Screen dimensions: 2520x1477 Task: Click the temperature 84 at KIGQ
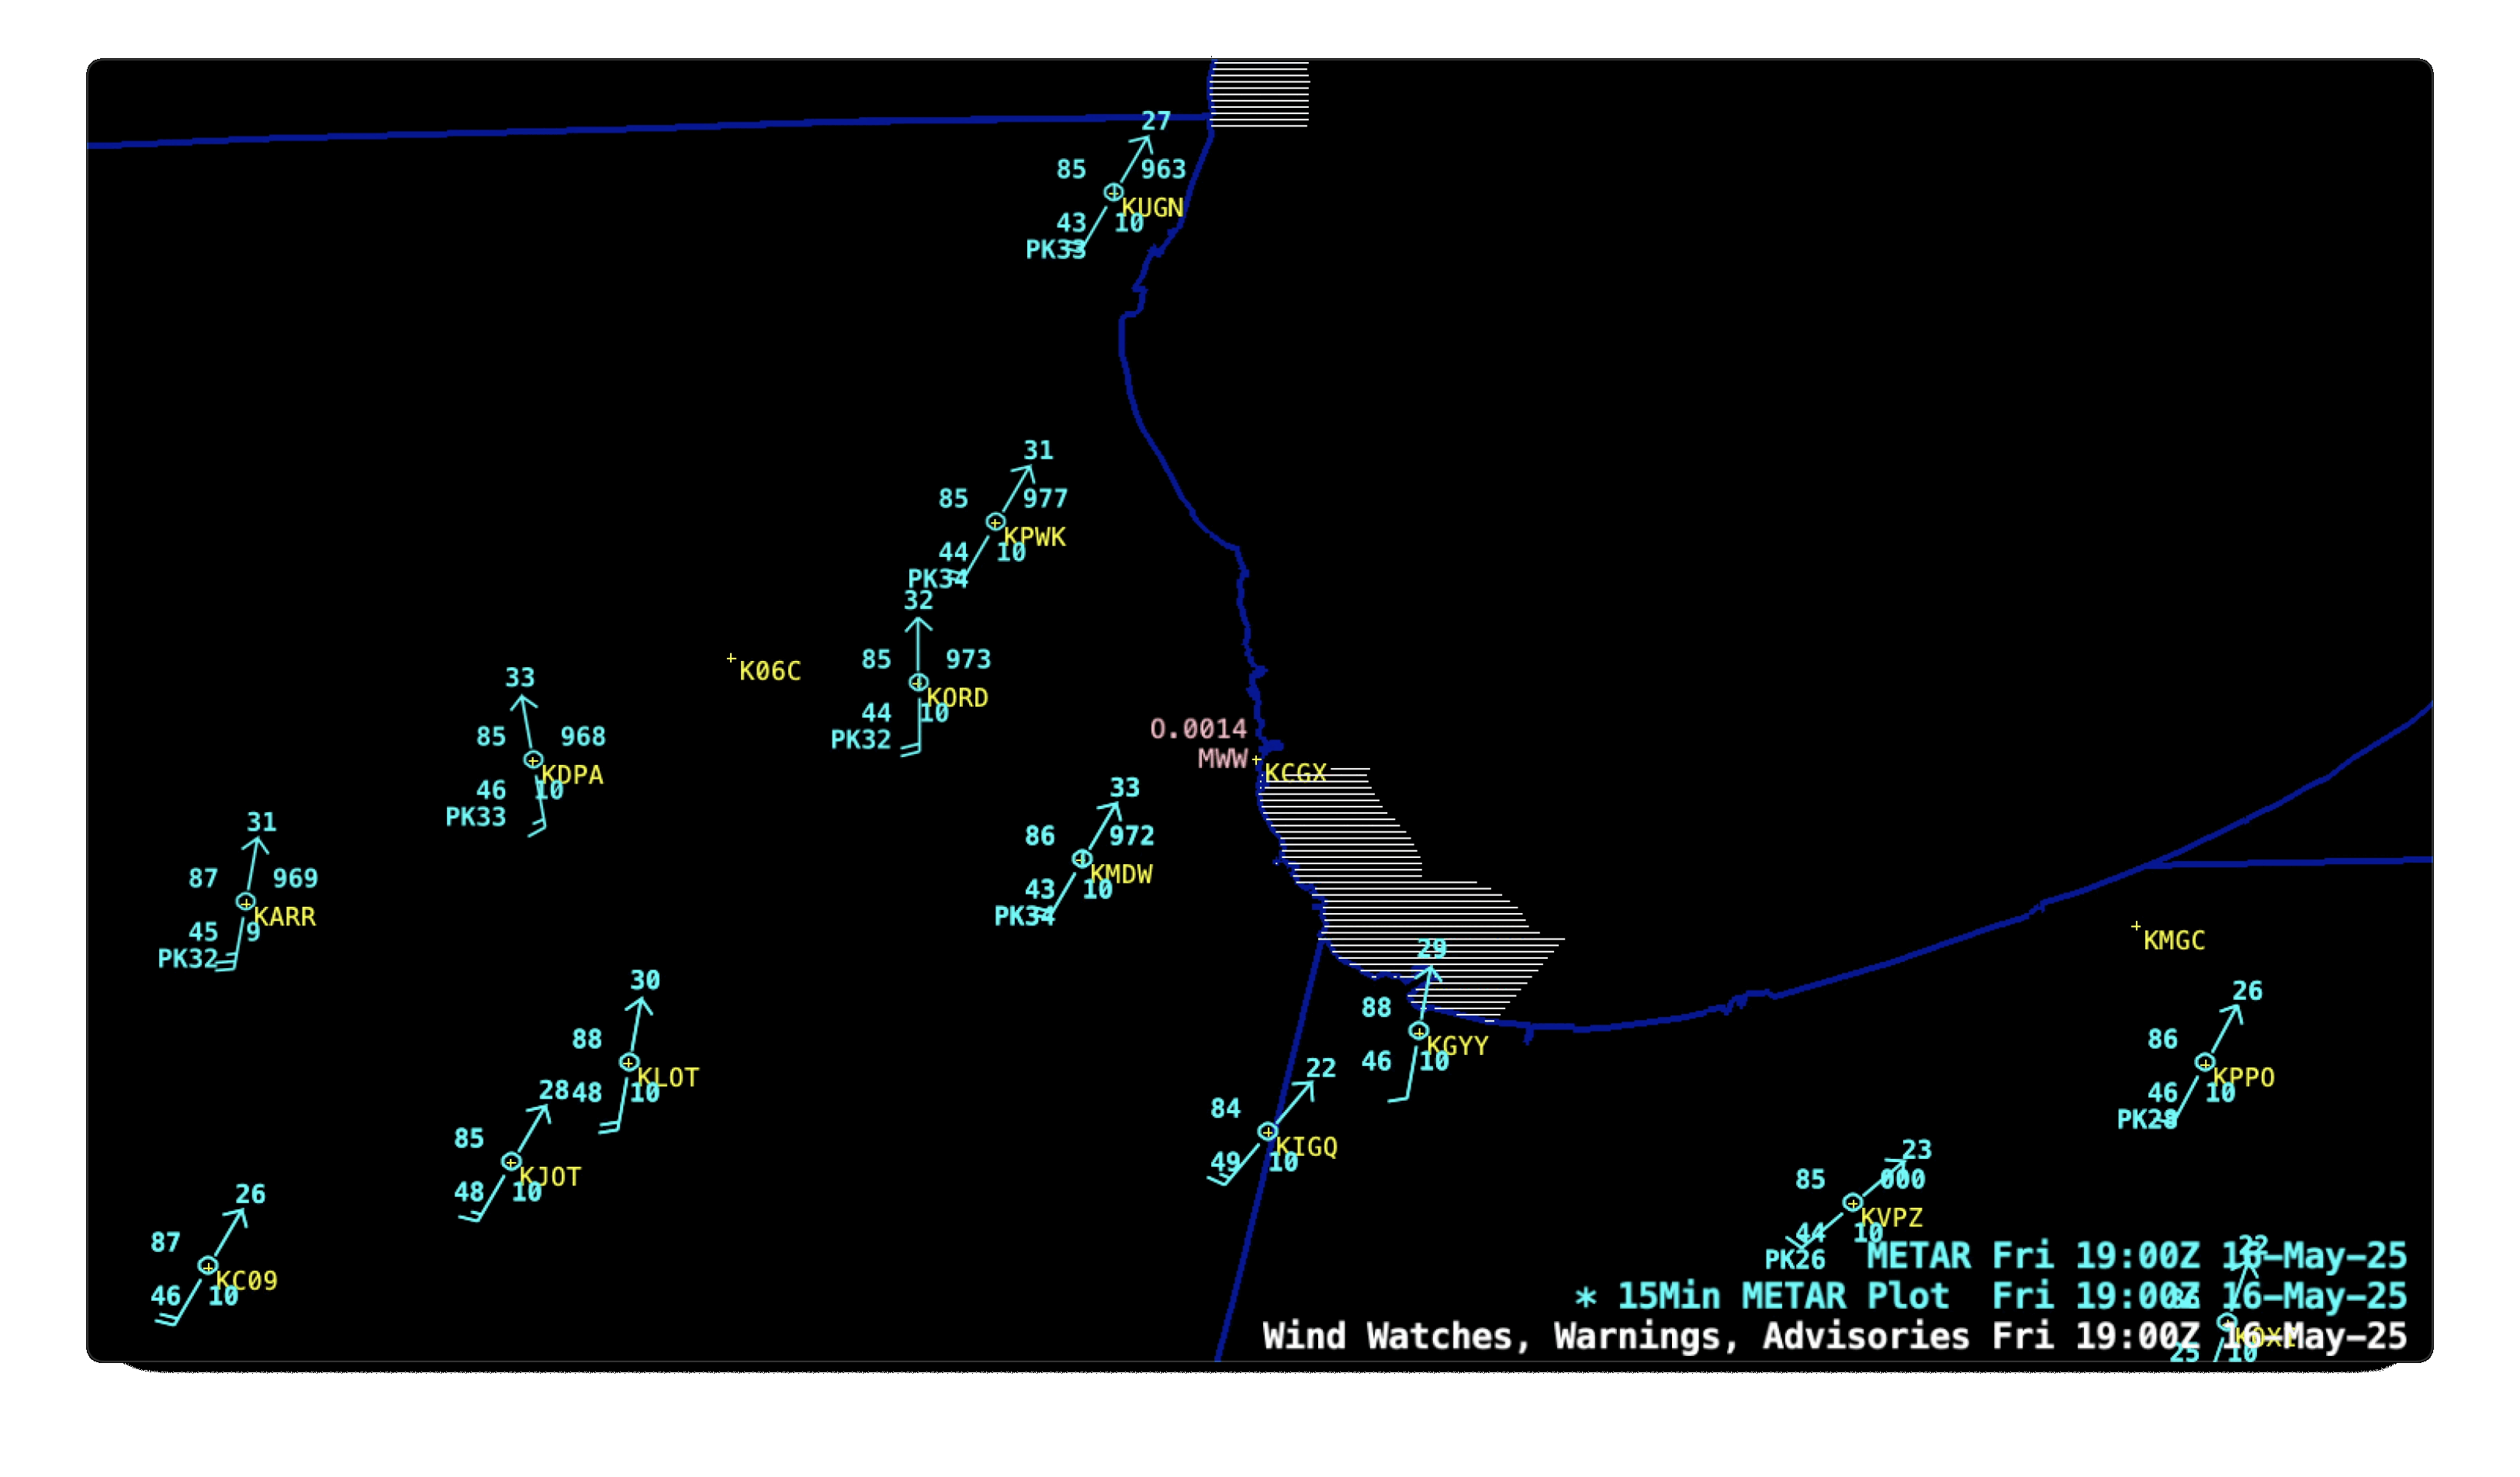(x=1225, y=1109)
